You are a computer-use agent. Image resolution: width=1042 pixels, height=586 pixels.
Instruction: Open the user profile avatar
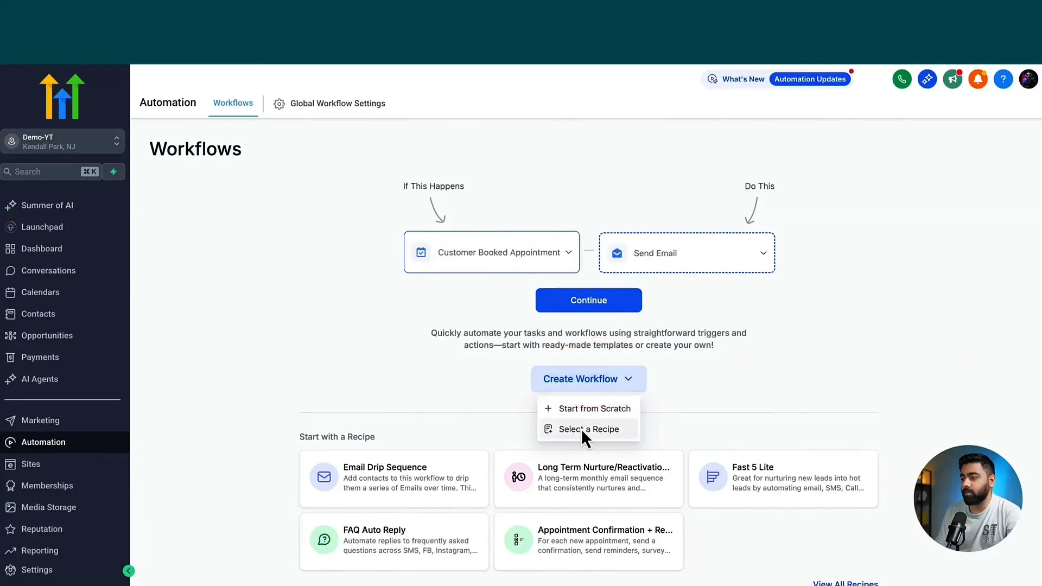point(1028,79)
